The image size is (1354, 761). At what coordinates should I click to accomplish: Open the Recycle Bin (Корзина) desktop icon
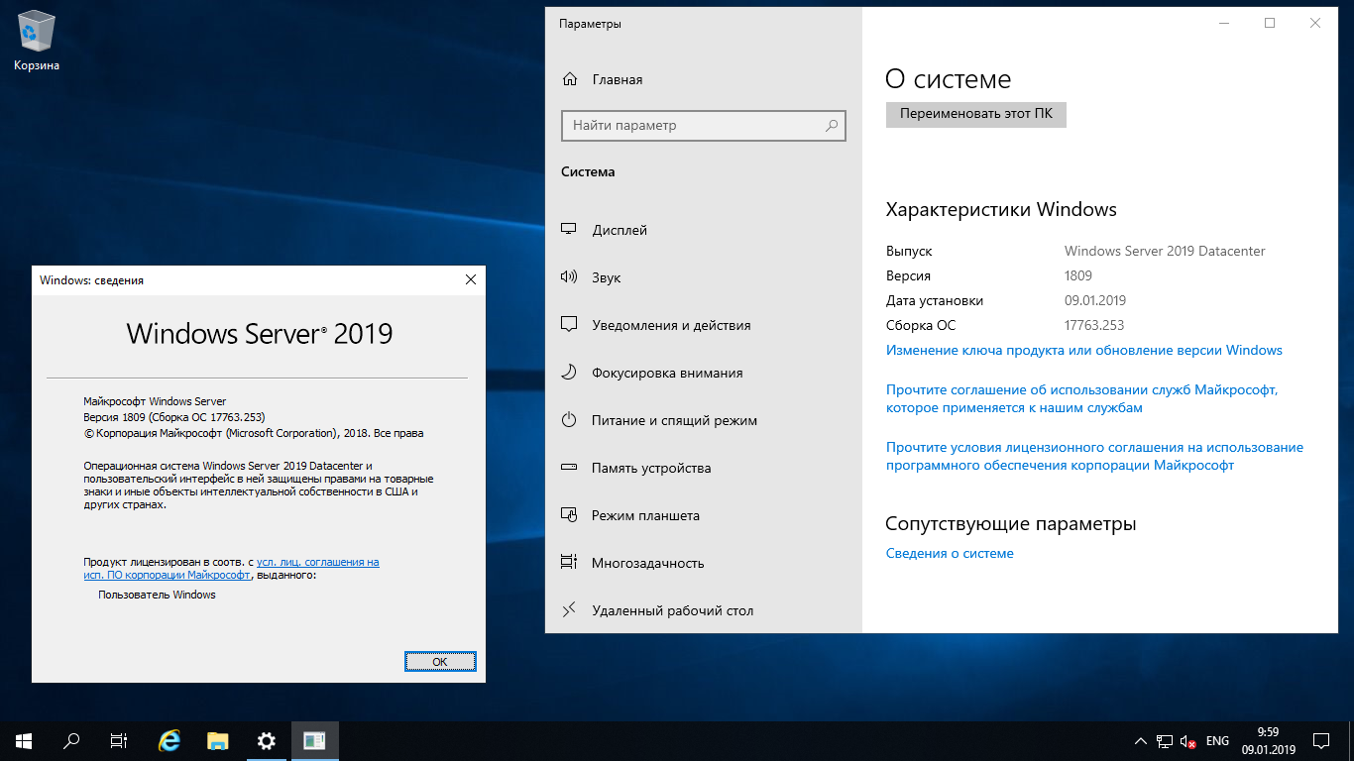[37, 42]
